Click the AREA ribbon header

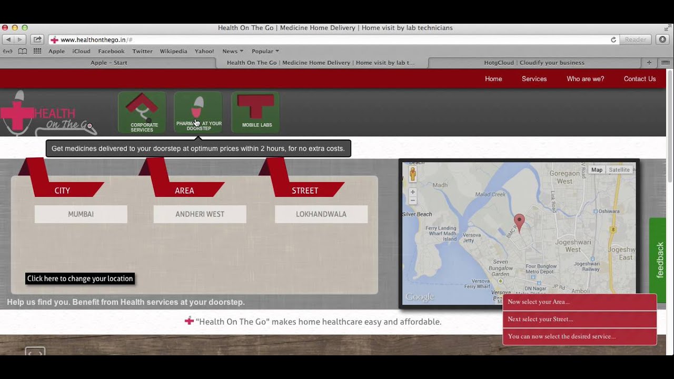coord(184,191)
